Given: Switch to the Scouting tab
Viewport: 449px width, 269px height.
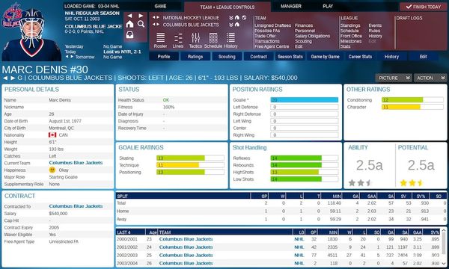Looking at the screenshot, I should pyautogui.click(x=227, y=57).
